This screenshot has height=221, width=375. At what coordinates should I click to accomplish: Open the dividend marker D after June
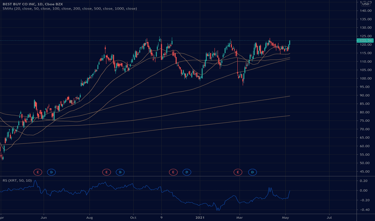[x=52, y=172]
